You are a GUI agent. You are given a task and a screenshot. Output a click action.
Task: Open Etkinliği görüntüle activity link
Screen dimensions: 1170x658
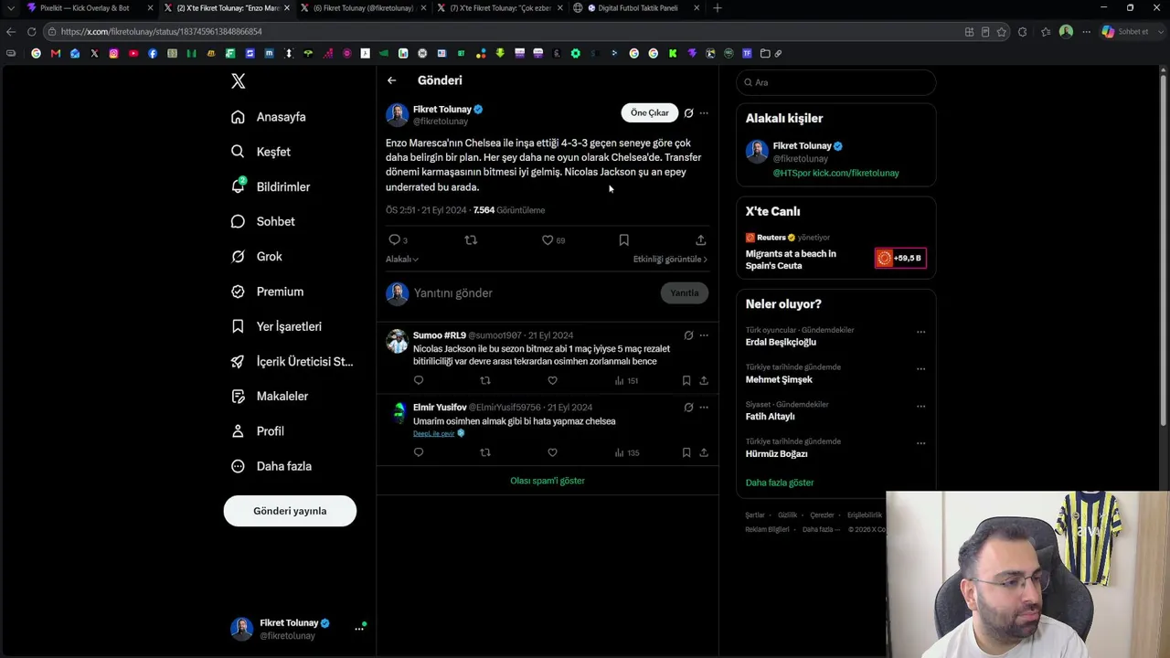point(670,260)
